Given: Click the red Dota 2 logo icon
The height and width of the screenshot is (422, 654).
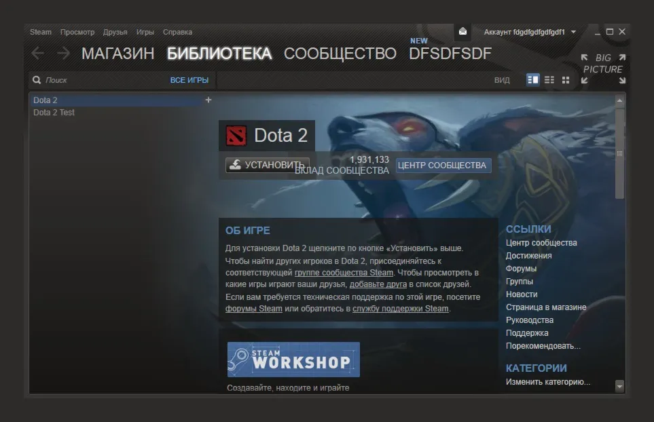Looking at the screenshot, I should [236, 136].
